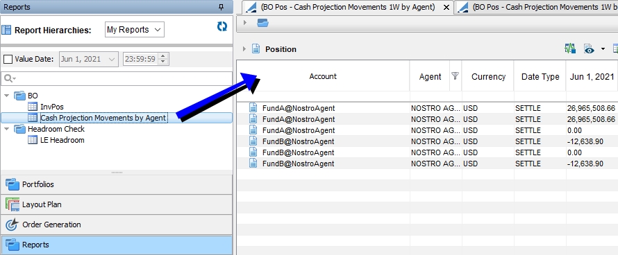Open the Order Generation panel

point(117,225)
